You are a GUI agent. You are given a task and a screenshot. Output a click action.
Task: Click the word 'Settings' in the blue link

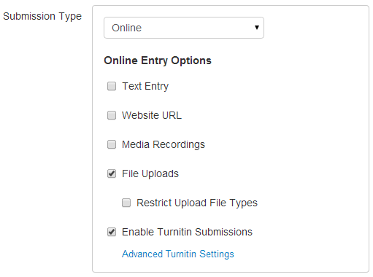pyautogui.click(x=217, y=254)
